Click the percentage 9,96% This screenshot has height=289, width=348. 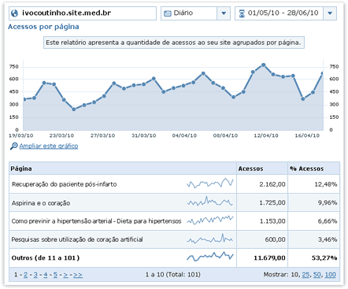[328, 202]
